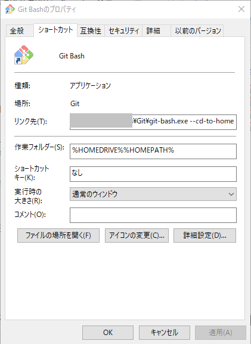Screen dimensions: 251x344
Task: Click the 作業フォルダー(S): label
Action: (39, 147)
